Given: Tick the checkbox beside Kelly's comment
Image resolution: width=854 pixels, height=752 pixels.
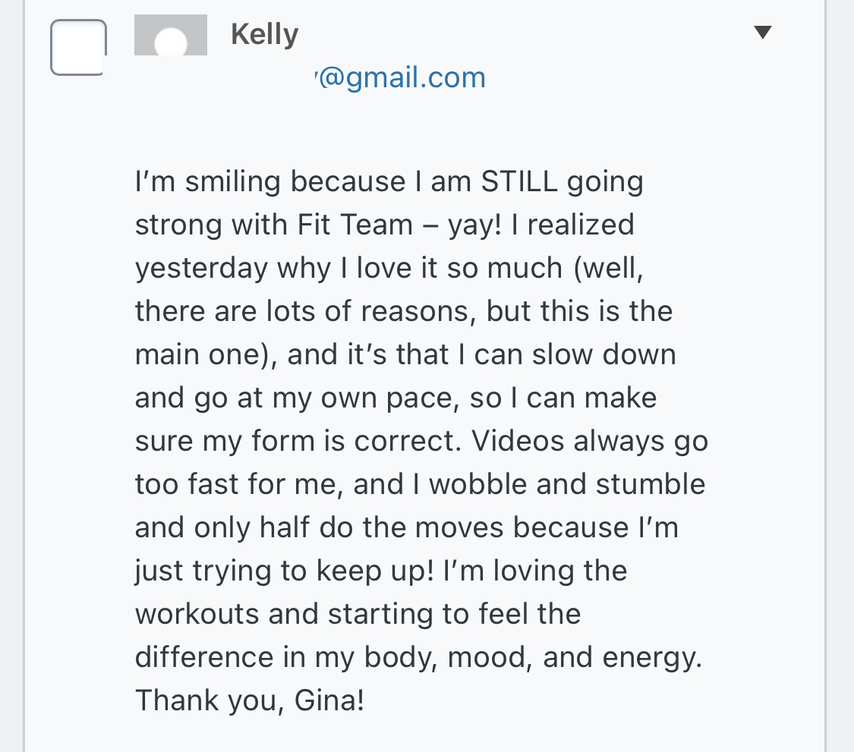Looking at the screenshot, I should pyautogui.click(x=78, y=47).
